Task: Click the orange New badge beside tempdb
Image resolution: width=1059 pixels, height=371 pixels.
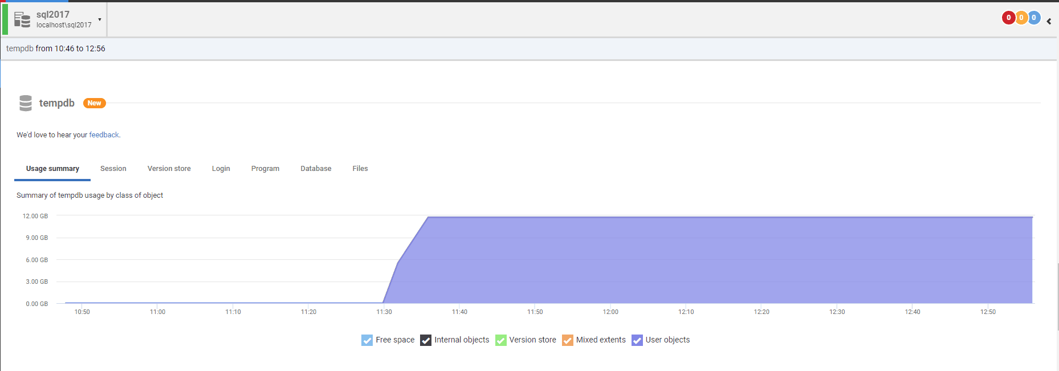Action: pyautogui.click(x=95, y=103)
